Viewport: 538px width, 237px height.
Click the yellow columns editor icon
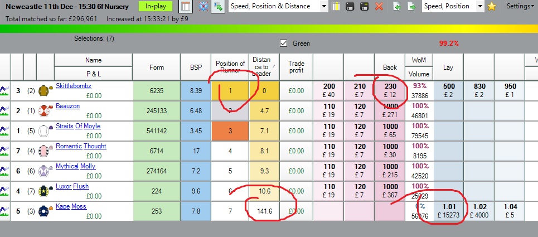click(336, 7)
